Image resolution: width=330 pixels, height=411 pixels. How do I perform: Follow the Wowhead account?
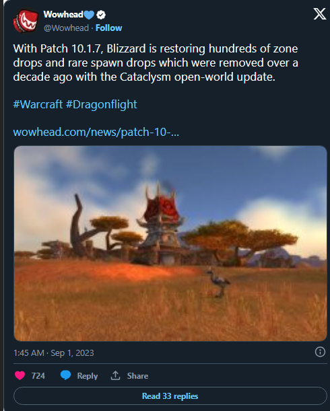pos(108,28)
